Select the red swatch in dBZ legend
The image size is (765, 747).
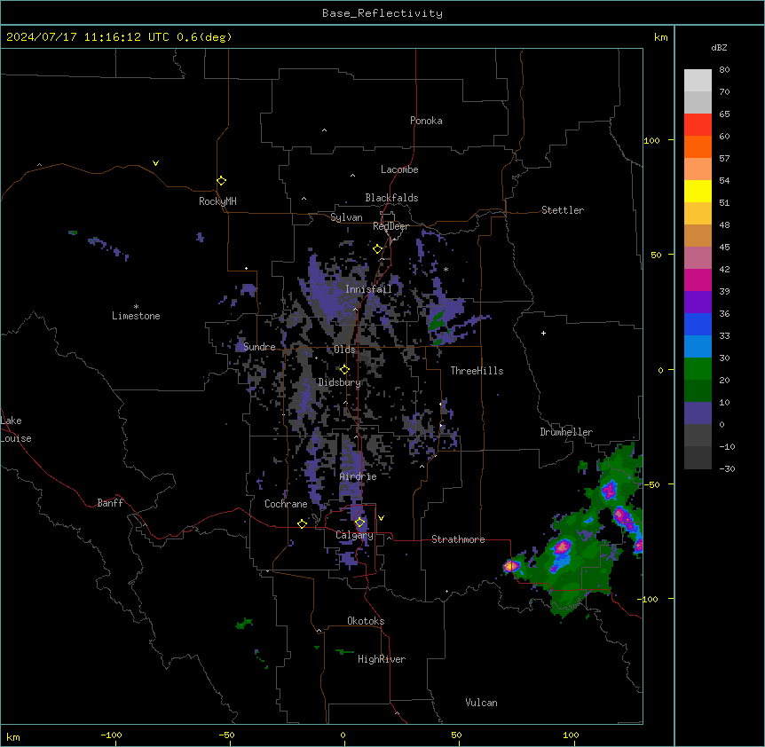pos(698,124)
